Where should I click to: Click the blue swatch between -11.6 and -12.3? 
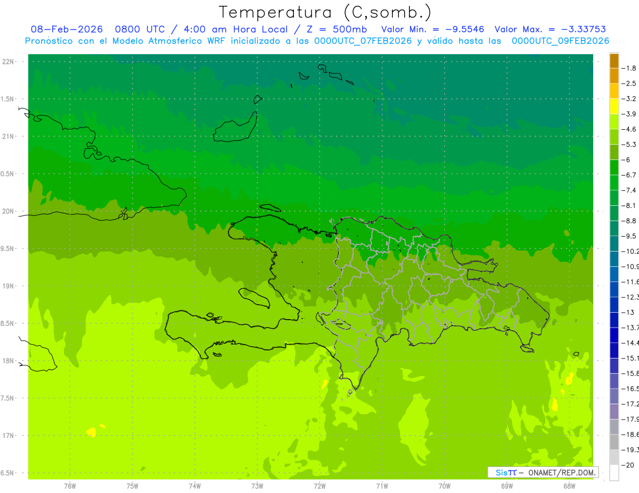(614, 289)
